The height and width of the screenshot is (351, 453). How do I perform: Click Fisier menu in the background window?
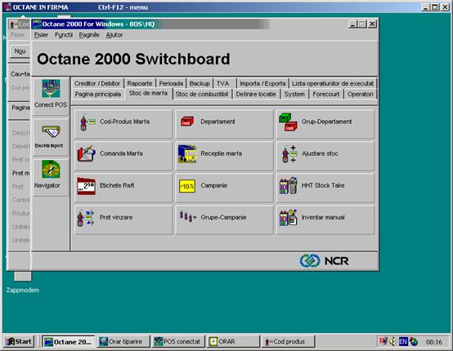[18, 35]
